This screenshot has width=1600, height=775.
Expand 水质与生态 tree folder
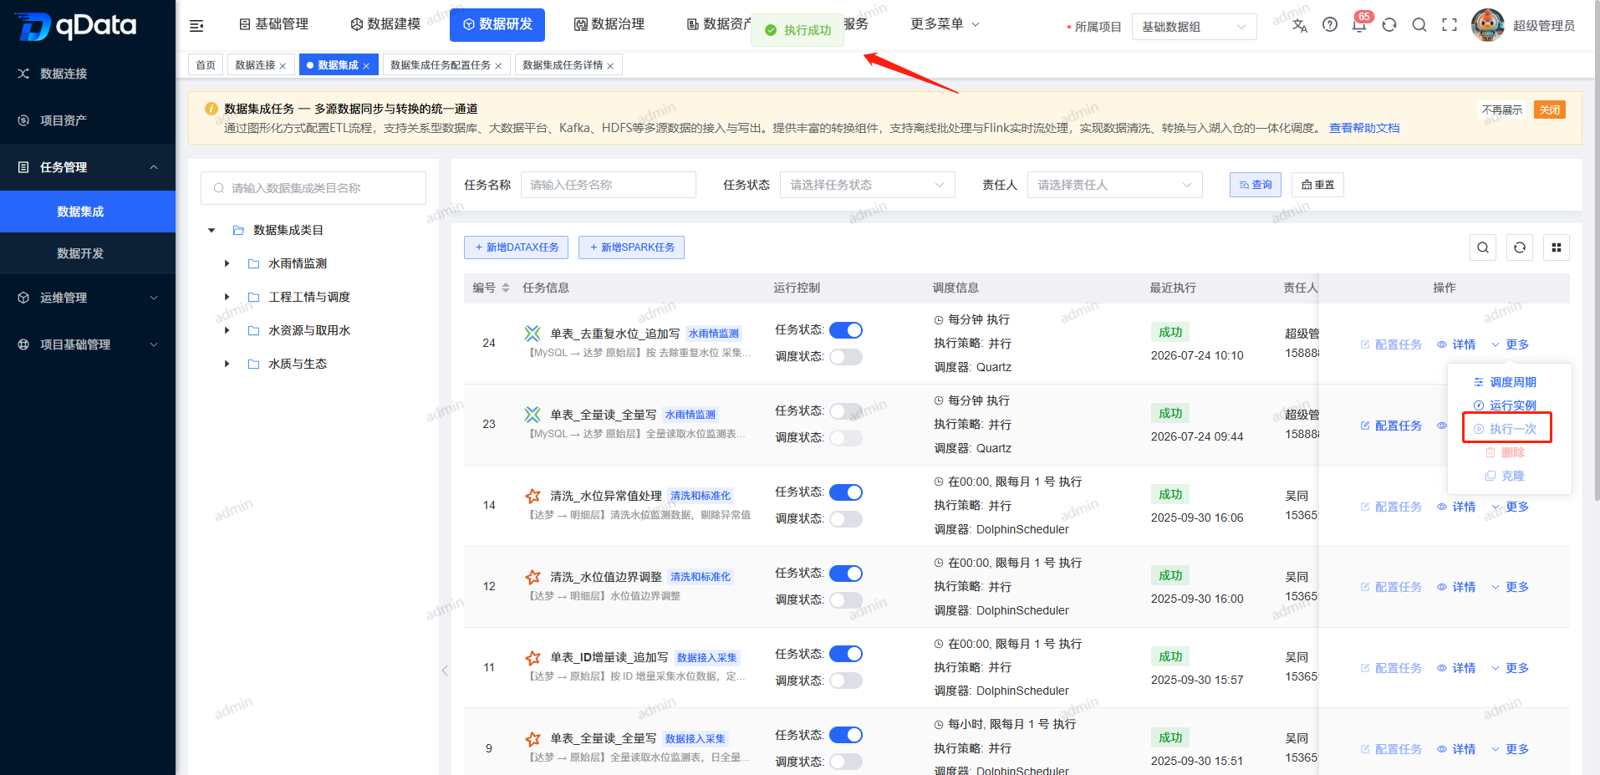(x=227, y=364)
